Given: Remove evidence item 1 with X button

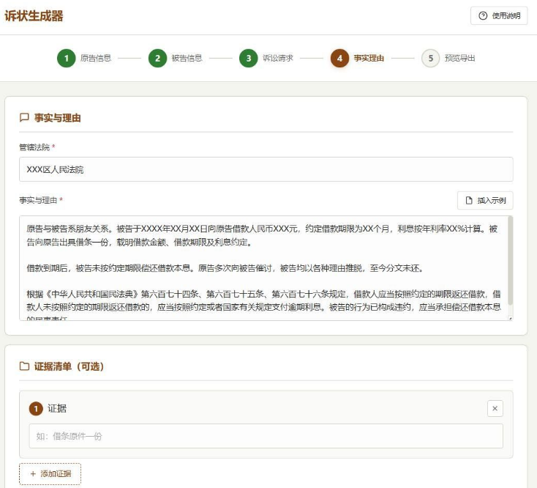Looking at the screenshot, I should [495, 408].
